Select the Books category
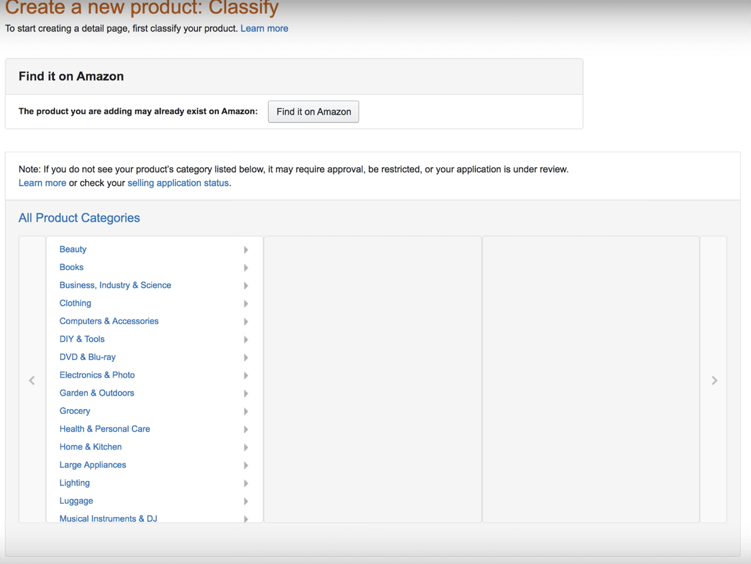The height and width of the screenshot is (564, 751). [72, 267]
